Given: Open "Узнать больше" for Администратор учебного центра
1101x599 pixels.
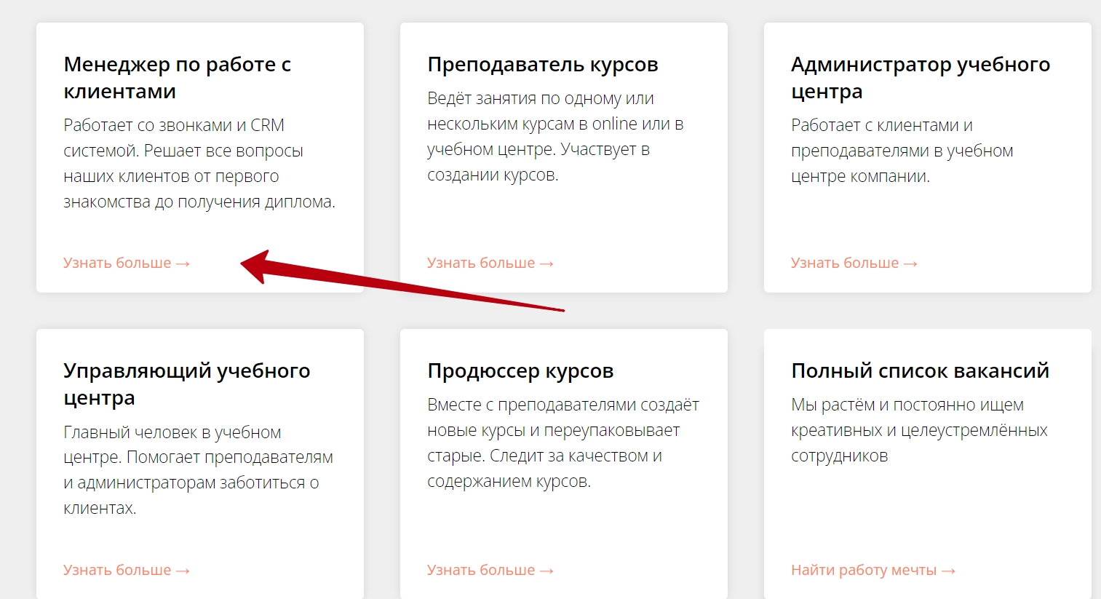Looking at the screenshot, I should click(854, 263).
